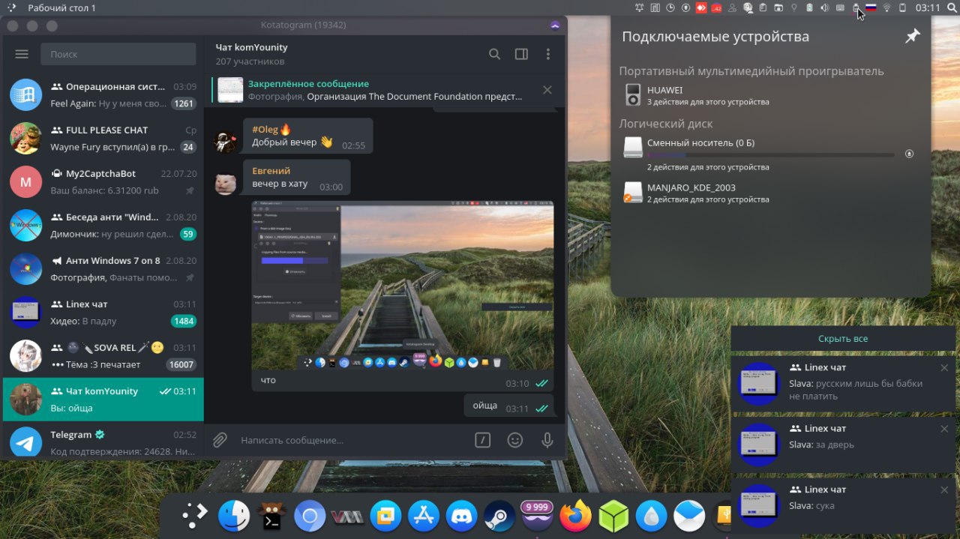
Task: Click the top panel search magnifier
Action: pos(952,7)
